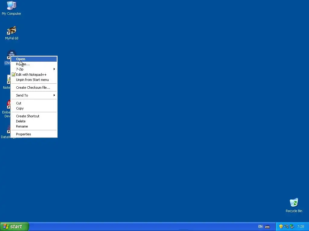Click the 7:28 system clock
Image resolution: width=309 pixels, height=231 pixels.
[301, 226]
